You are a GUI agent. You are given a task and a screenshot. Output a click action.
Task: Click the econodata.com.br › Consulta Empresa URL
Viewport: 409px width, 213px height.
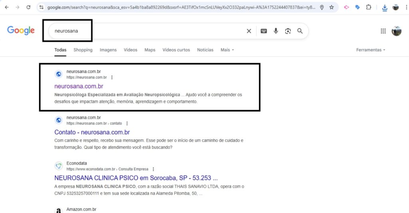pyautogui.click(x=107, y=169)
